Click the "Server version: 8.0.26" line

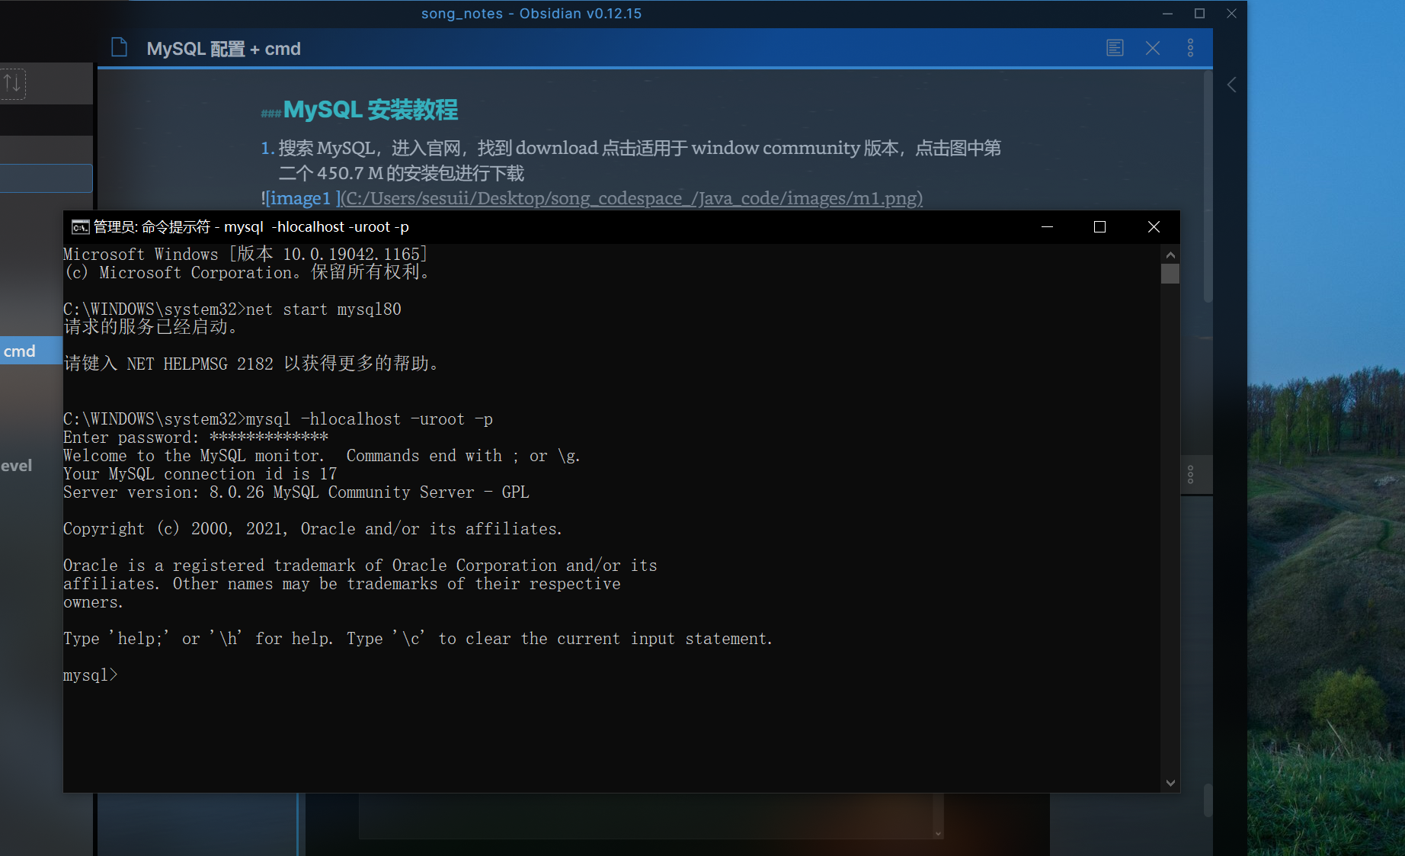click(x=296, y=492)
